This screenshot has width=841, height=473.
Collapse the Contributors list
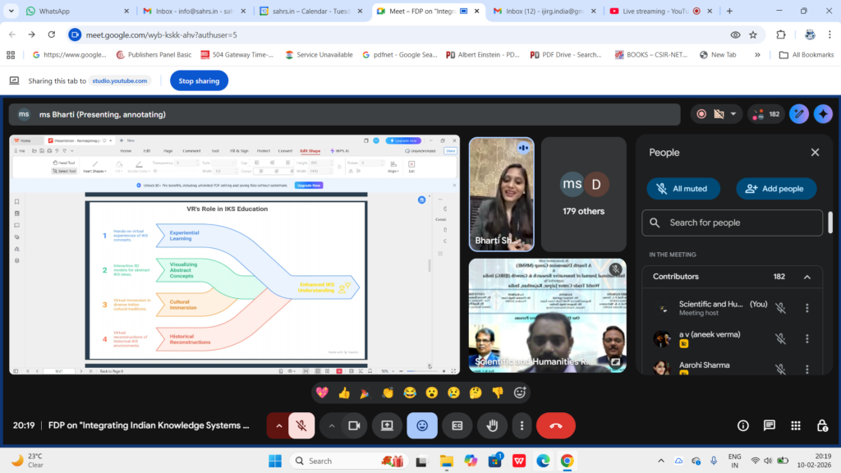pos(807,277)
